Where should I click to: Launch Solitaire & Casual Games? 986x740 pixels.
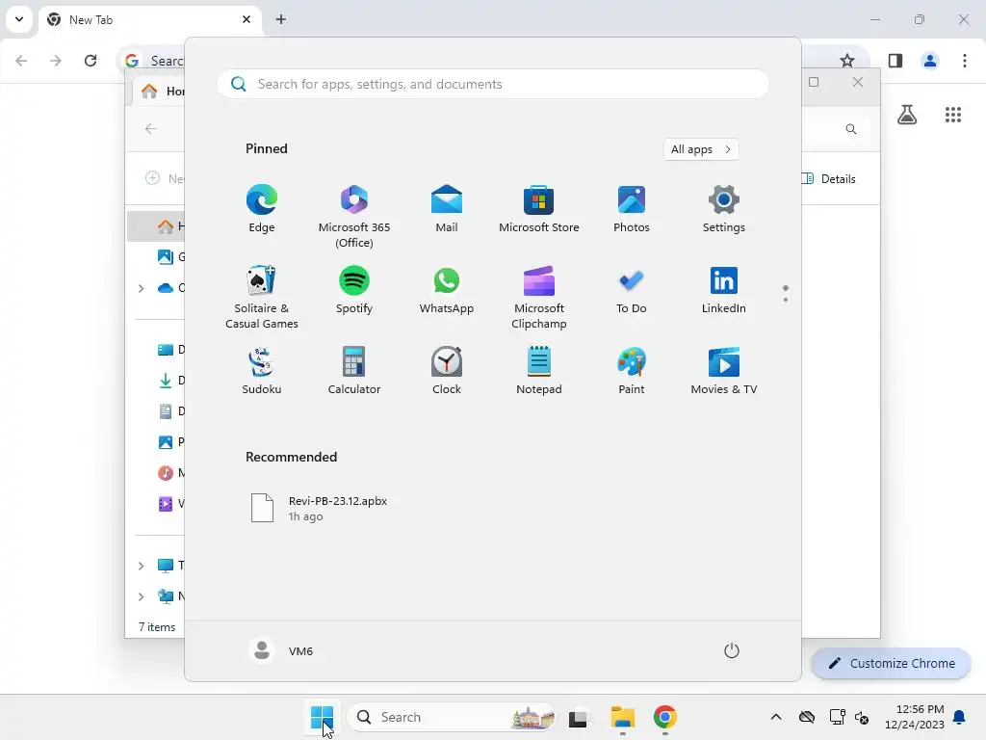pyautogui.click(x=262, y=297)
